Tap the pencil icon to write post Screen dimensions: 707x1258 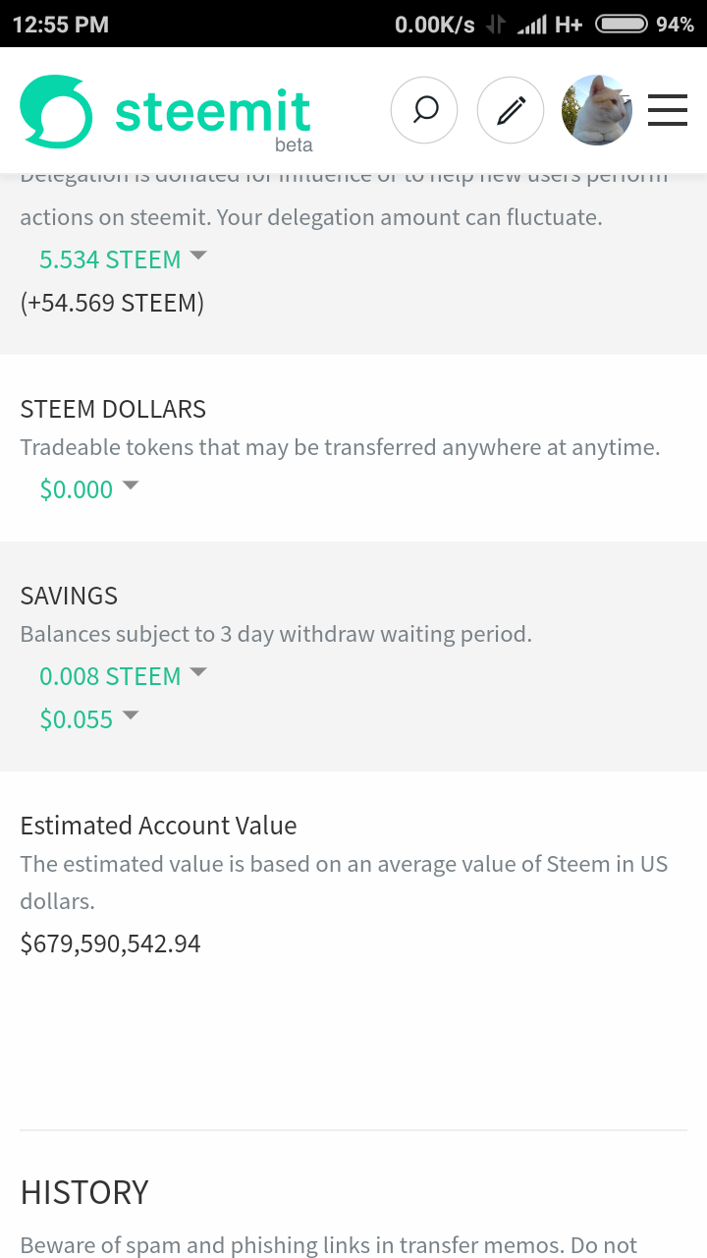tap(511, 110)
